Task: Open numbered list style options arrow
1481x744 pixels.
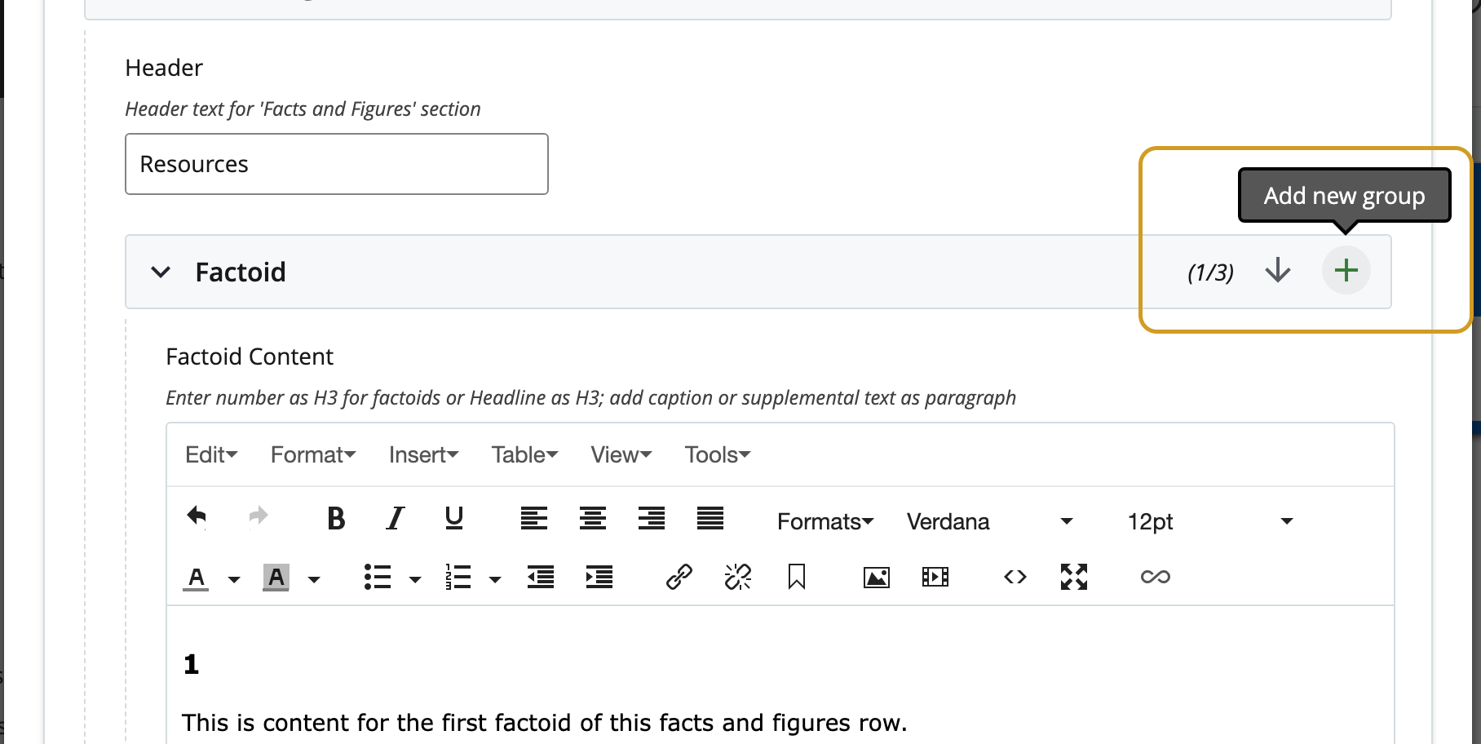Action: [x=495, y=579]
